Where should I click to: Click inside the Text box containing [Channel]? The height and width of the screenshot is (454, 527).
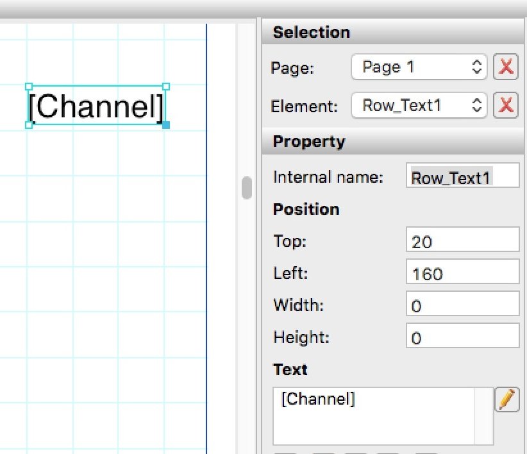(383, 416)
